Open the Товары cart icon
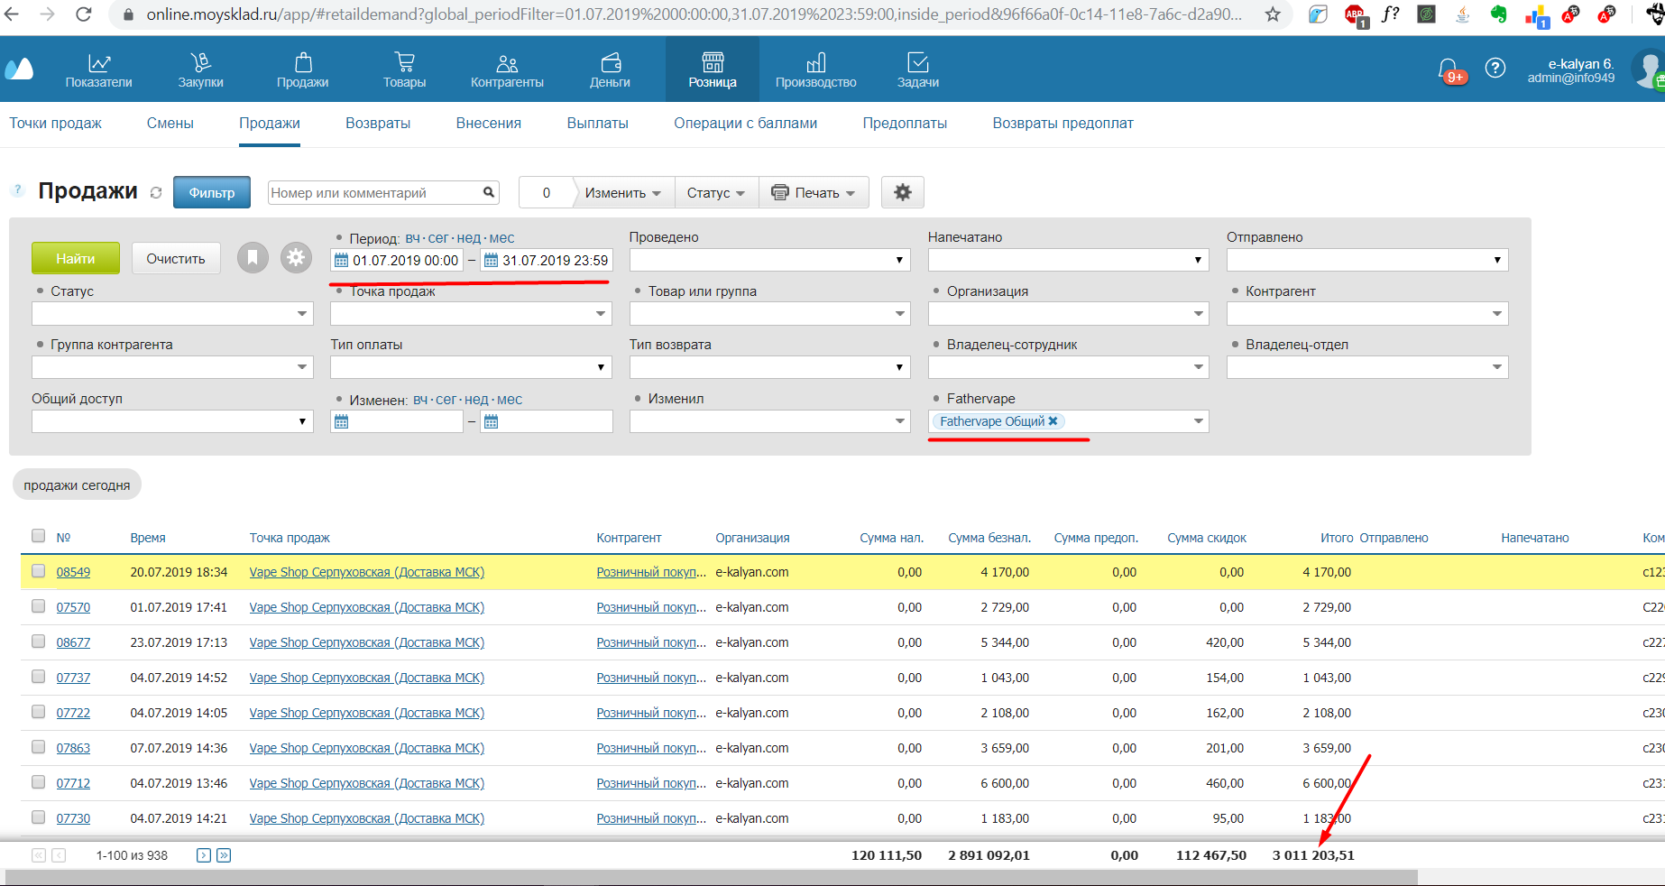 tap(404, 63)
